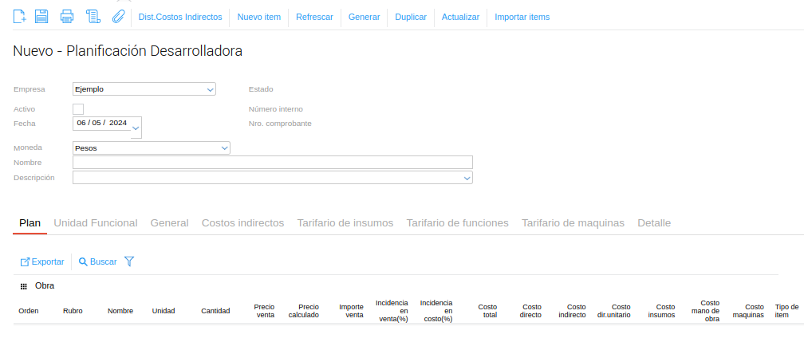
Task: Open the Descripción dropdown arrow
Action: [x=467, y=179]
